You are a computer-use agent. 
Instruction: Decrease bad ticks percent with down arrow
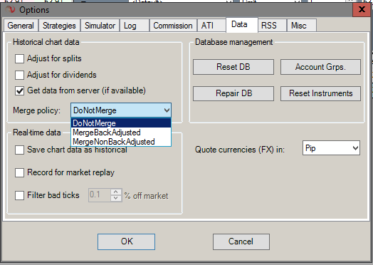click(x=116, y=198)
